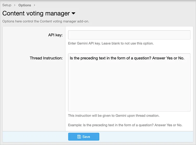Viewport: 196px width, 145px height.
Task: Click the "API key:" field label
Action: (55, 35)
